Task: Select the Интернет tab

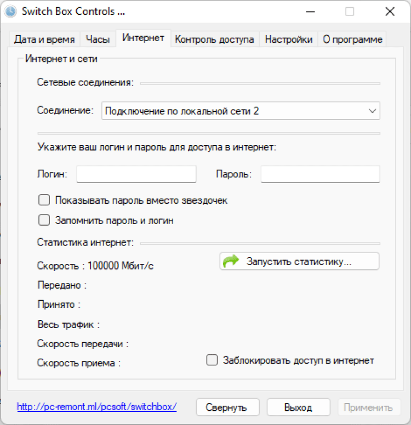Action: [x=144, y=38]
